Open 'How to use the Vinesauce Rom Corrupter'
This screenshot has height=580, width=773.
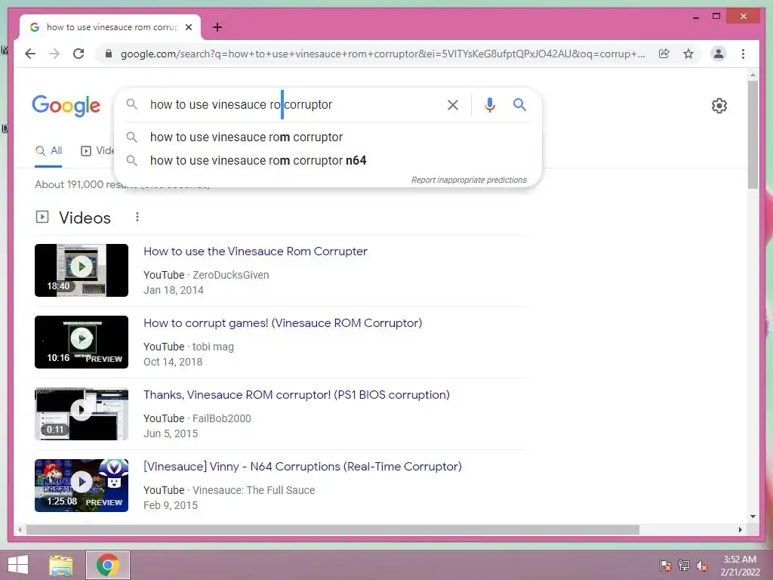pos(255,251)
